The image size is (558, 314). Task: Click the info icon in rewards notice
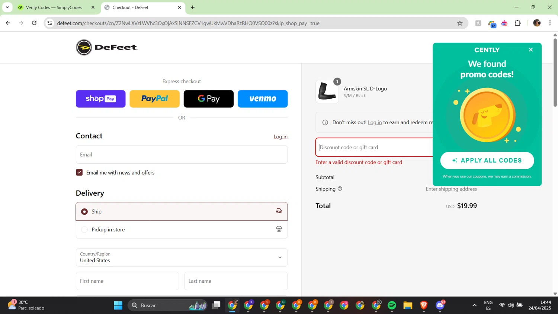[325, 122]
